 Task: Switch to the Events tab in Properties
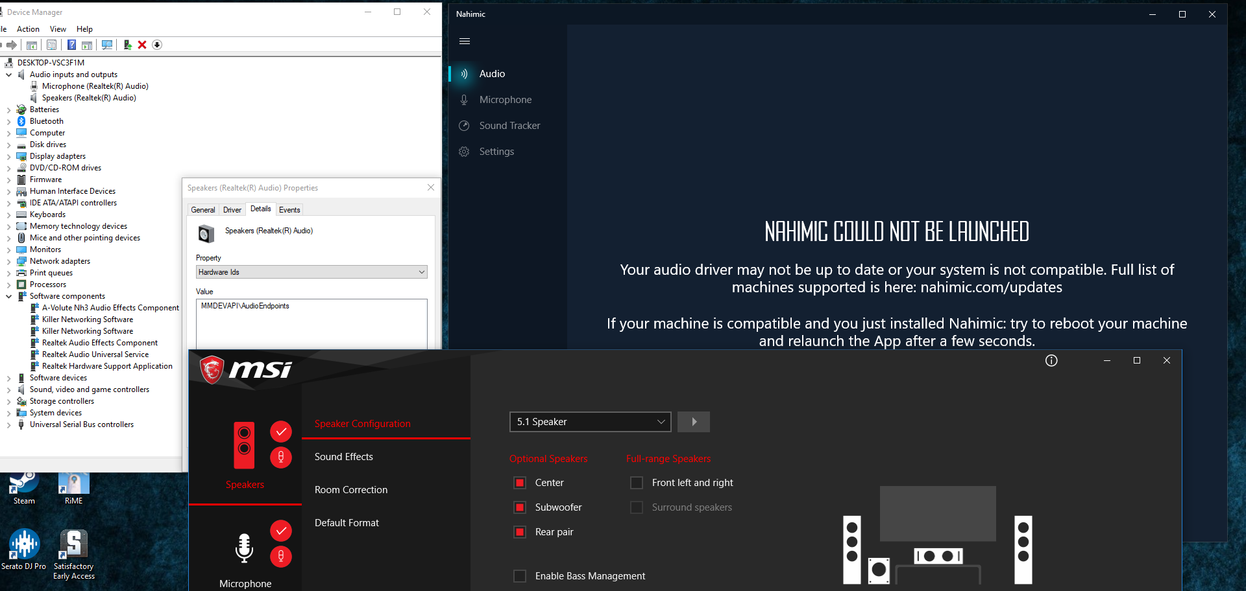point(289,210)
